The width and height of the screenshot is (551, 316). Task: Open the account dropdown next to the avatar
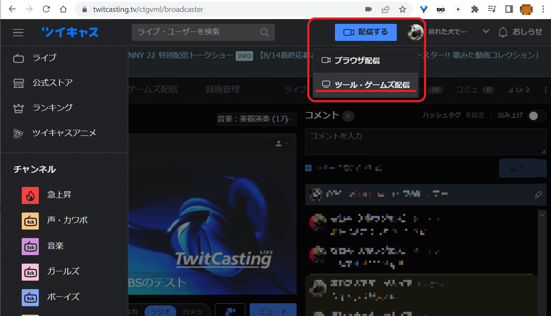click(485, 32)
